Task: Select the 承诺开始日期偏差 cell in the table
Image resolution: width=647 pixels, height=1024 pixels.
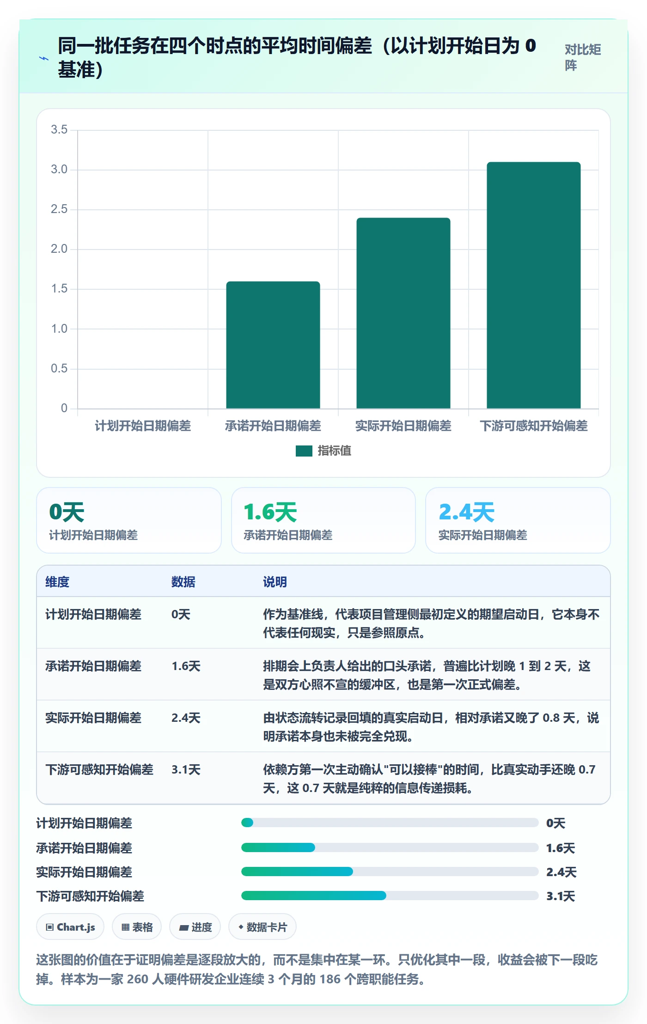Action: click(93, 666)
